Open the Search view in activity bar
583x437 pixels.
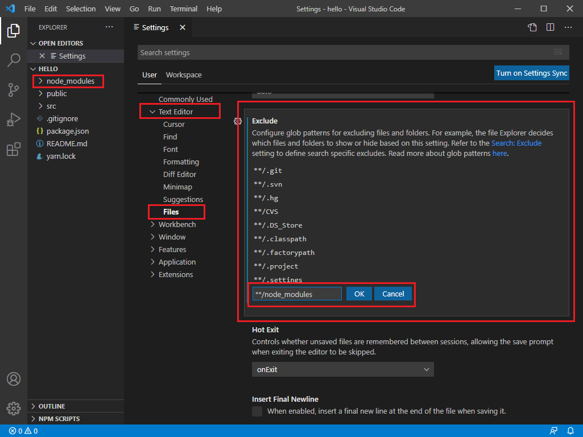(14, 60)
